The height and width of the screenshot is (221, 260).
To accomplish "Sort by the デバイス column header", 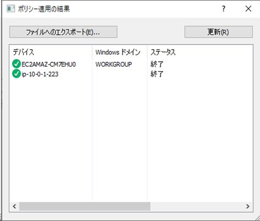I will click(x=51, y=52).
